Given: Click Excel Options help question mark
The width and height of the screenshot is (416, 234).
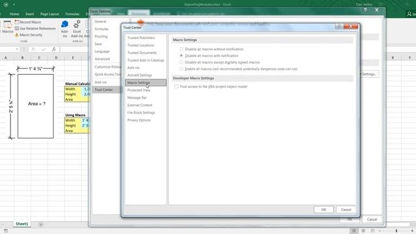Looking at the screenshot, I should 365,10.
